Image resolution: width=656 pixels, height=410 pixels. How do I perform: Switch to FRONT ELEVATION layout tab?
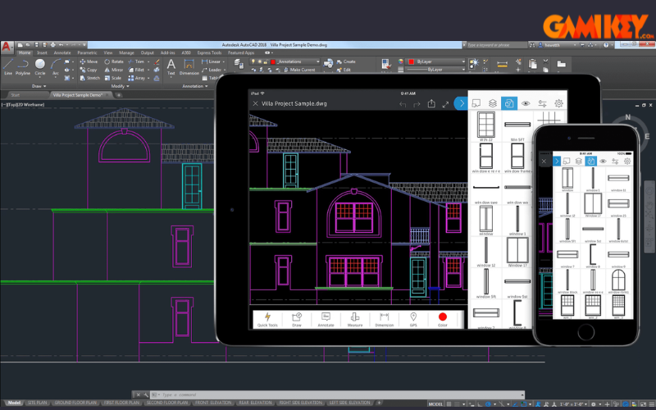pos(213,403)
